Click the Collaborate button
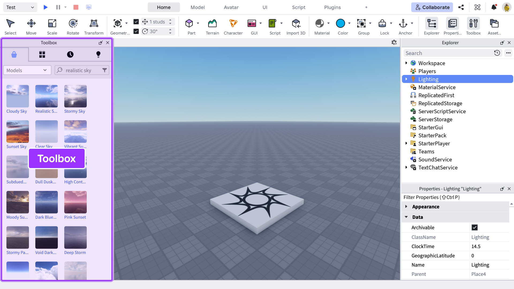 tap(432, 7)
